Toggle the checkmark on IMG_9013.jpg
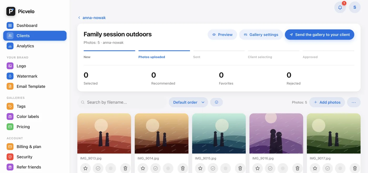 98,168
